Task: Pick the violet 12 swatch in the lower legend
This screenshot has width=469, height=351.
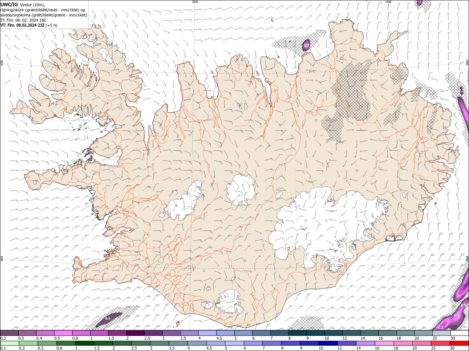Action: [x=347, y=343]
